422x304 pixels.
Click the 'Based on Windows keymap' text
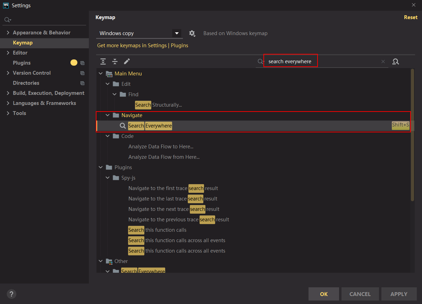235,33
